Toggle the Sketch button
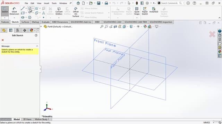The width and height of the screenshot is (222, 124). coord(5,11)
